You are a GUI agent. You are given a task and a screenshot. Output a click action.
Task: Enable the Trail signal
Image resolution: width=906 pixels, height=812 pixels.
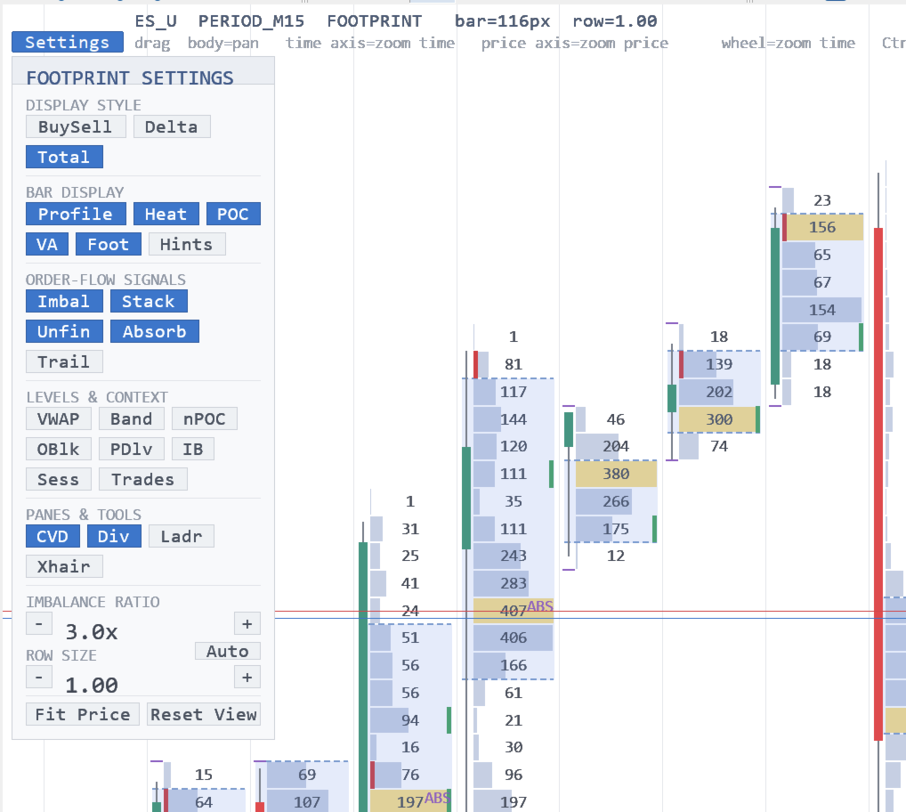click(64, 361)
